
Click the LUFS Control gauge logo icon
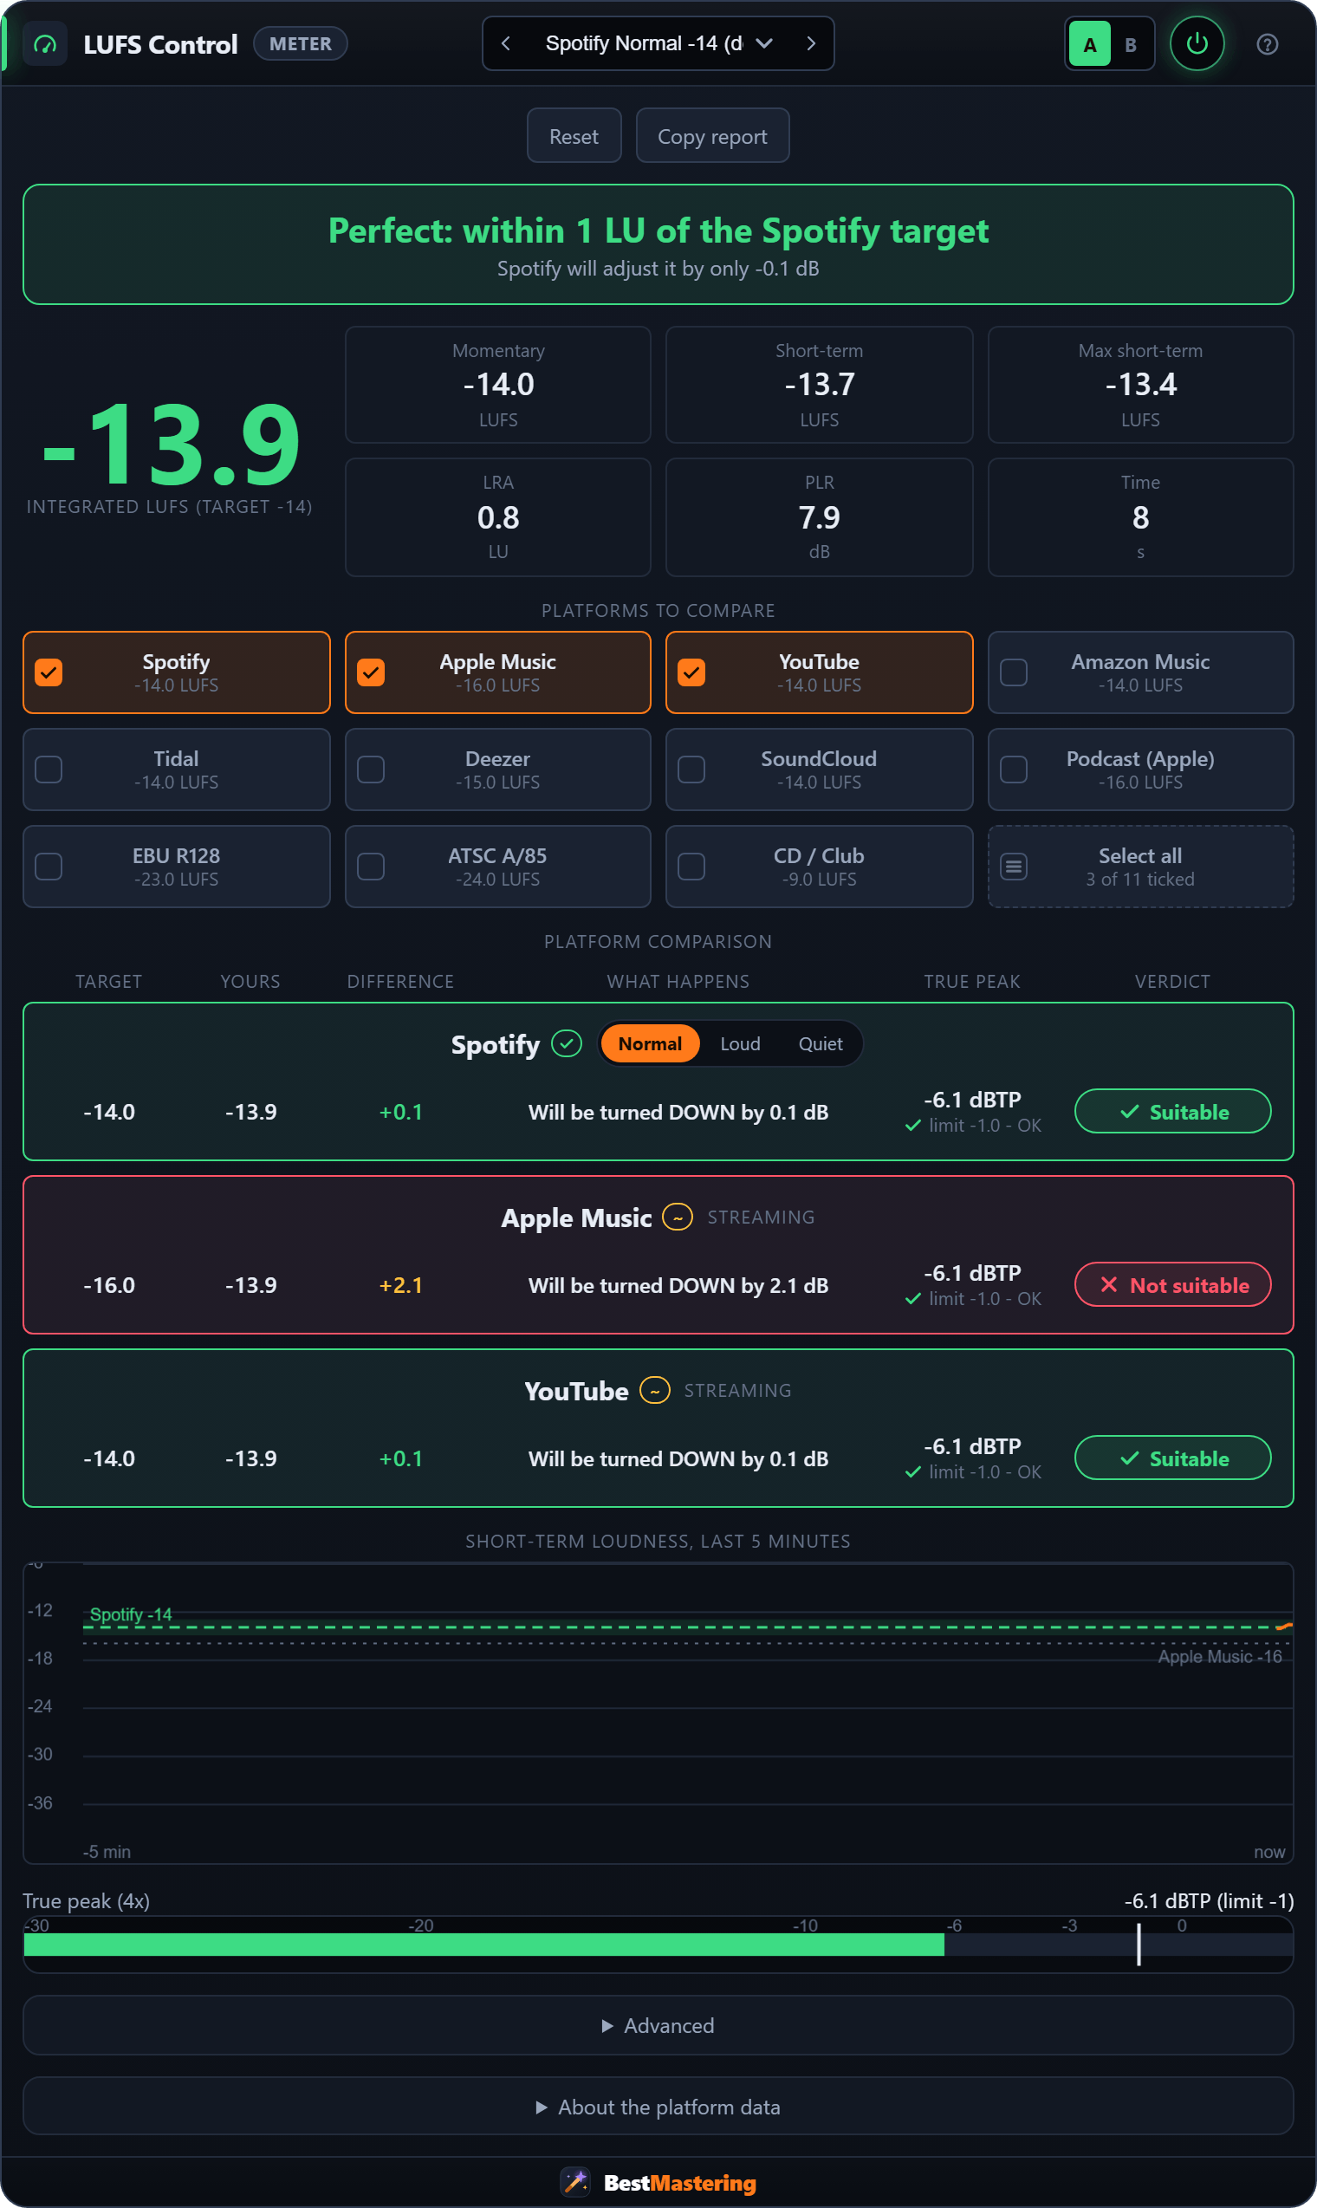tap(44, 44)
